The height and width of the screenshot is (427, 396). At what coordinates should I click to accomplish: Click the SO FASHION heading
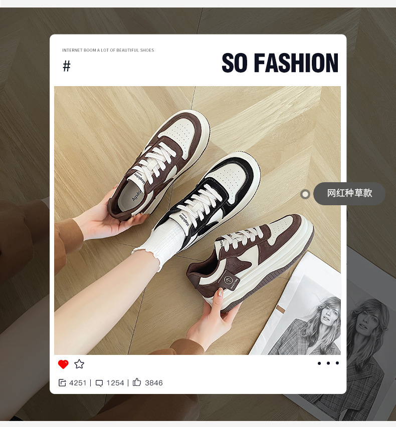(x=280, y=63)
